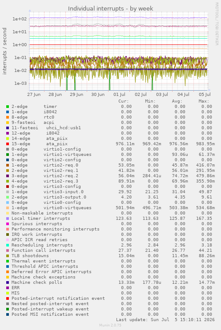Image resolution: width=221 pixels, height=330 pixels.
Task: Click the swatch beside 'virtio3-input.0'
Action: pyautogui.click(x=8, y=192)
